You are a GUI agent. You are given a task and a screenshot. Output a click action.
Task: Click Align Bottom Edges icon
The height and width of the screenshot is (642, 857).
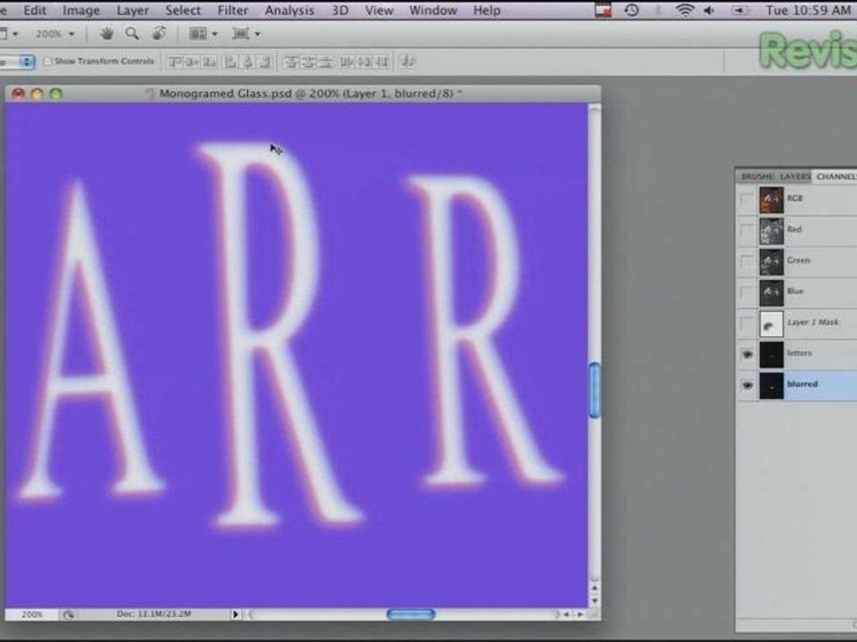point(209,62)
